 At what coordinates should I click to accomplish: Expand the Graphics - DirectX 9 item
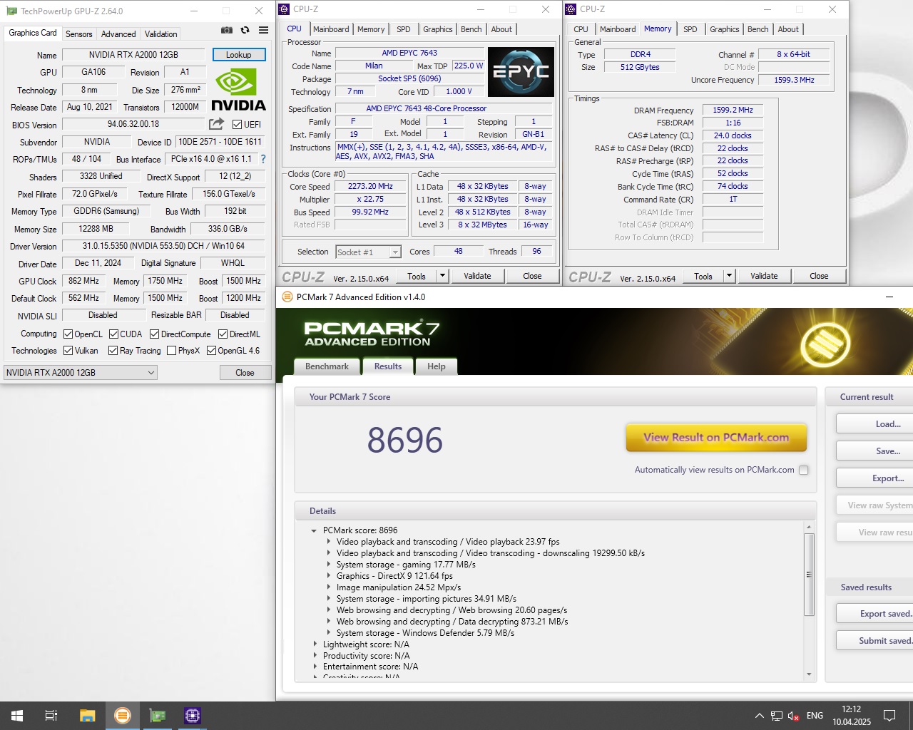(x=329, y=576)
